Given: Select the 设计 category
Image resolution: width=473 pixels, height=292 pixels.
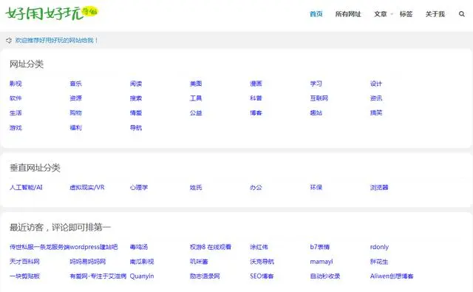Looking at the screenshot, I should [x=376, y=84].
